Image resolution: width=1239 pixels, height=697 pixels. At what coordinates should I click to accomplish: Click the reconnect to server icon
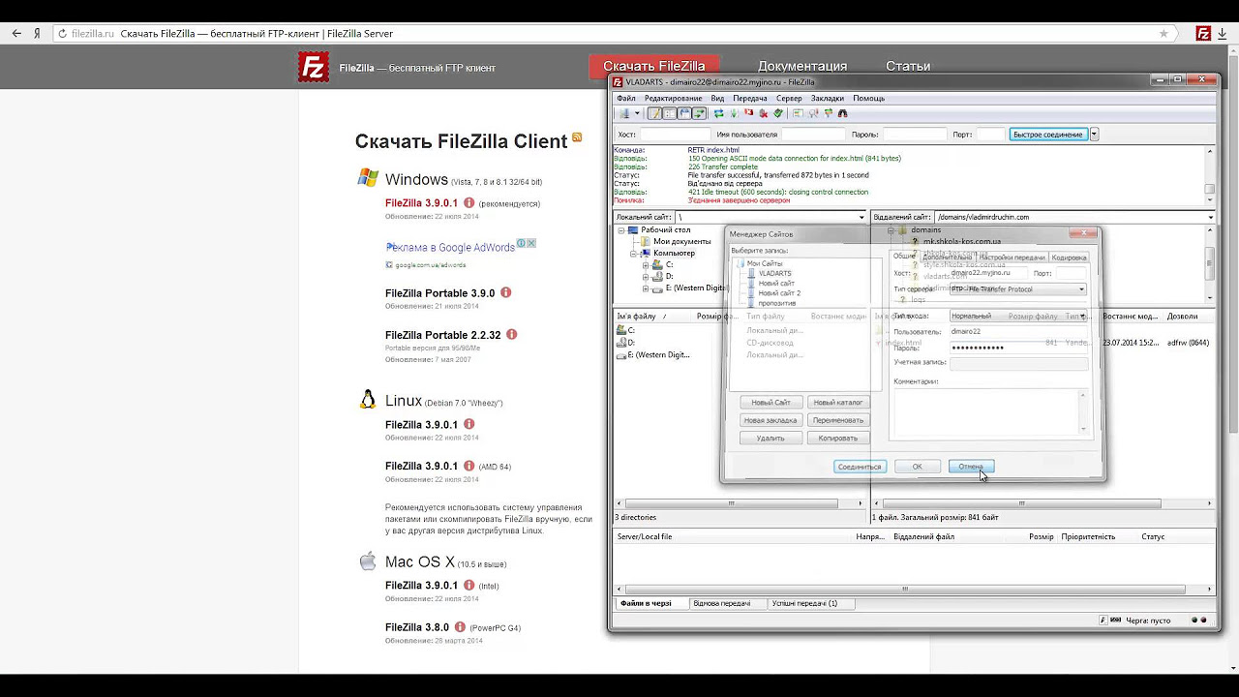coord(778,113)
